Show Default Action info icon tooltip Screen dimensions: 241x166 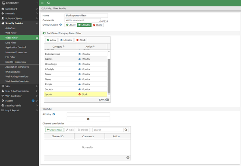coord(61,25)
